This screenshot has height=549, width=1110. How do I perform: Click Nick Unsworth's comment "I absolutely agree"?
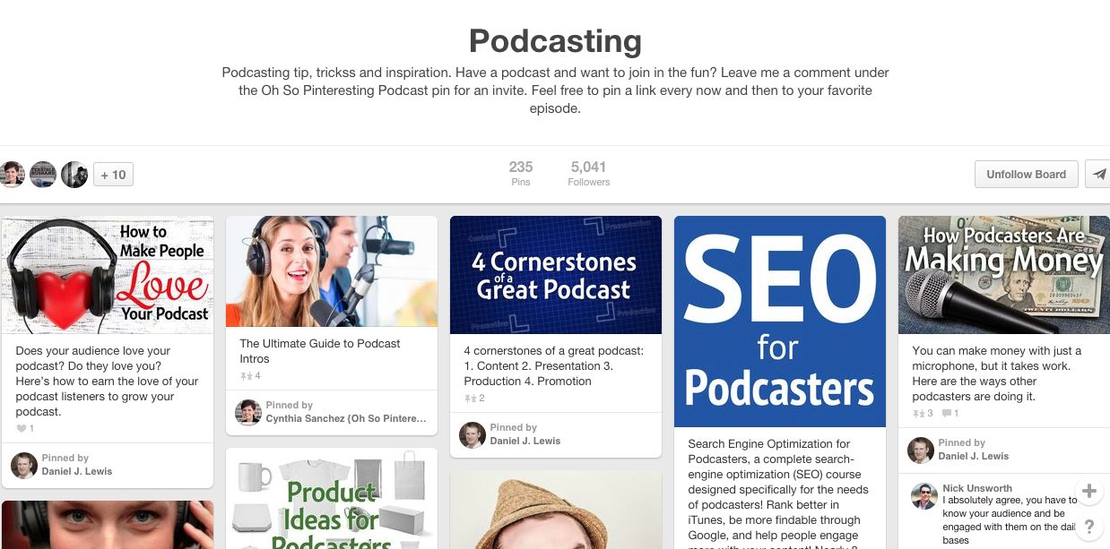[1010, 520]
